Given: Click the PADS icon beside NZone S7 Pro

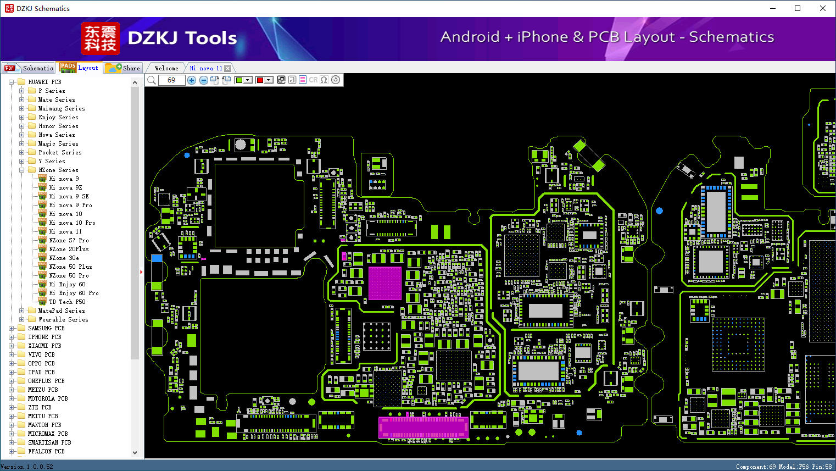Looking at the screenshot, I should [42, 240].
